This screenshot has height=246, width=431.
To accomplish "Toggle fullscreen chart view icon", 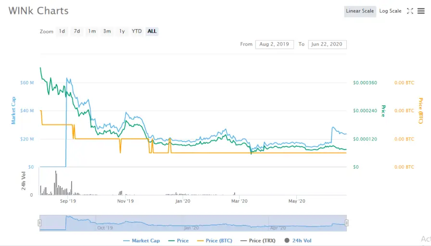I will coord(410,11).
